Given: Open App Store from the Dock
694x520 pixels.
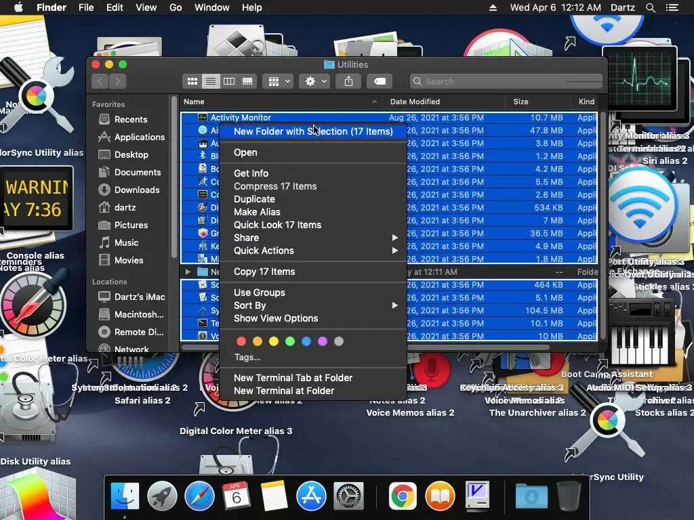Looking at the screenshot, I should 311,496.
